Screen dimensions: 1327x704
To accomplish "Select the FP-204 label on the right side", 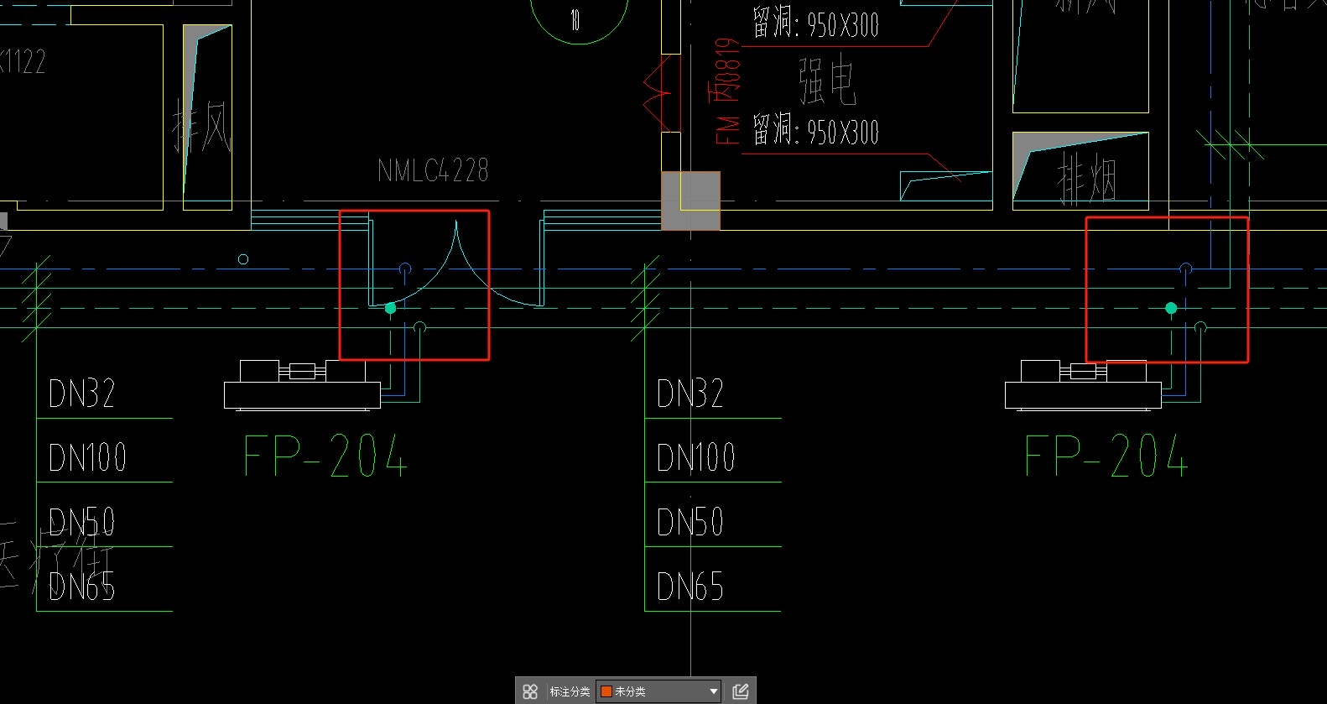I will 1106,456.
